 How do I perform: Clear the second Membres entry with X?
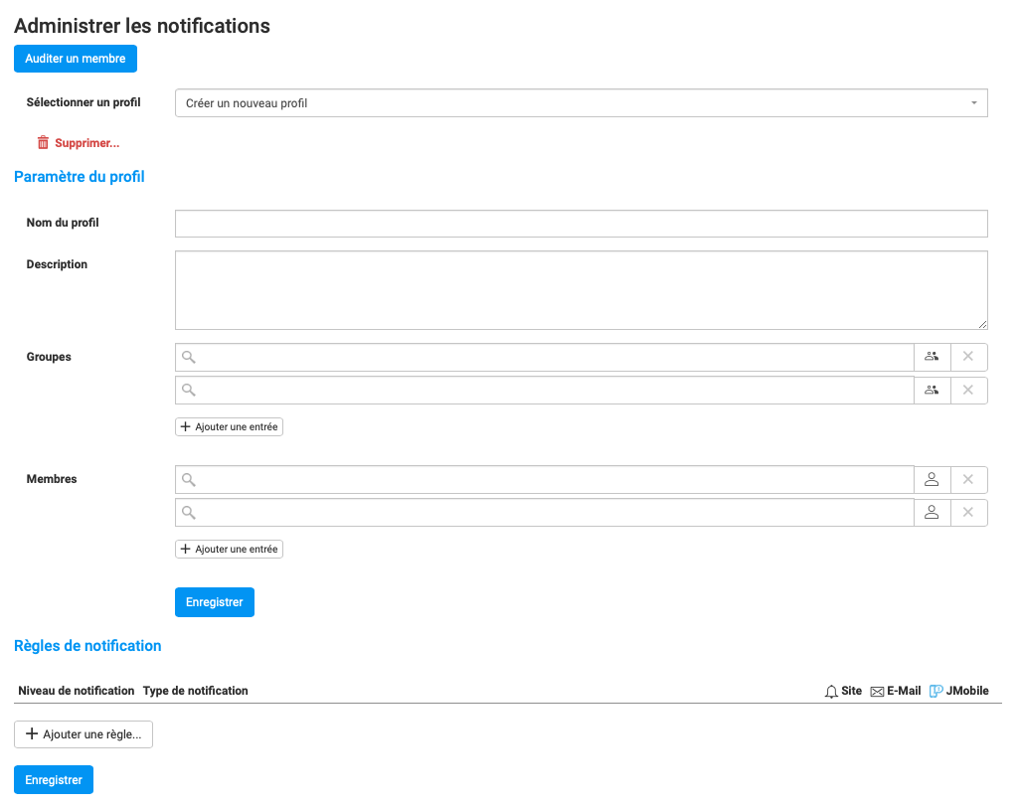[968, 513]
